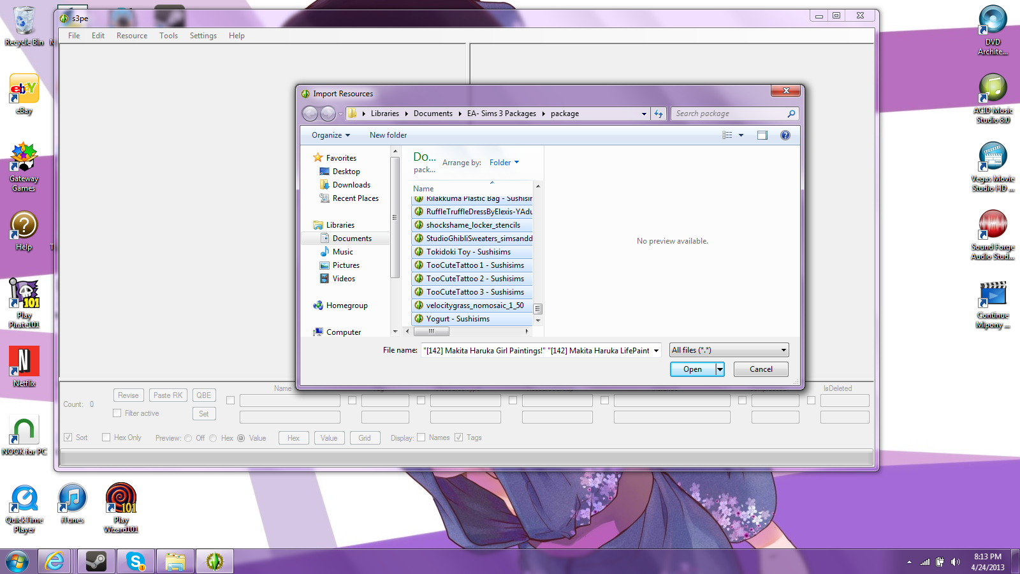1020x574 pixels.
Task: Open QuickTime Player desktop icon
Action: [x=24, y=508]
